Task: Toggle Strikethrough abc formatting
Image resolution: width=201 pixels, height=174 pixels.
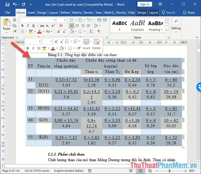Action: (42, 26)
